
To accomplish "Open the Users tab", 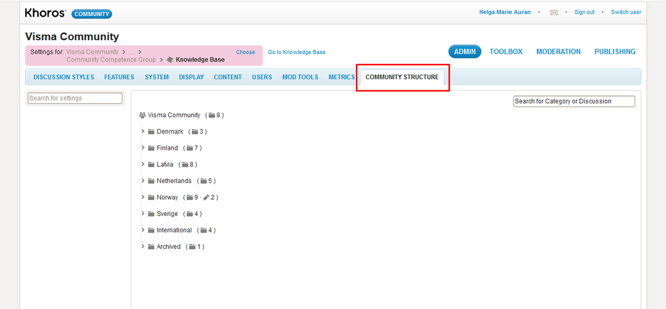I will click(x=262, y=77).
